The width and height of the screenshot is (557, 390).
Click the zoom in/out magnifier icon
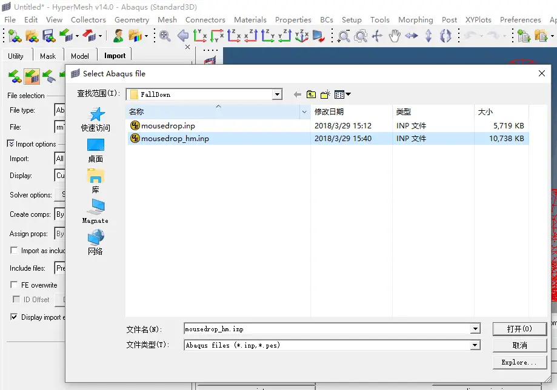(343, 36)
